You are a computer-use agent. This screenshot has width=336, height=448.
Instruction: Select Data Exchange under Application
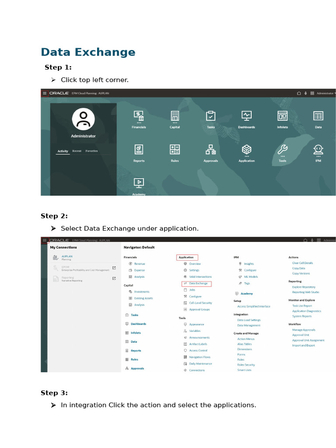pos(198,283)
